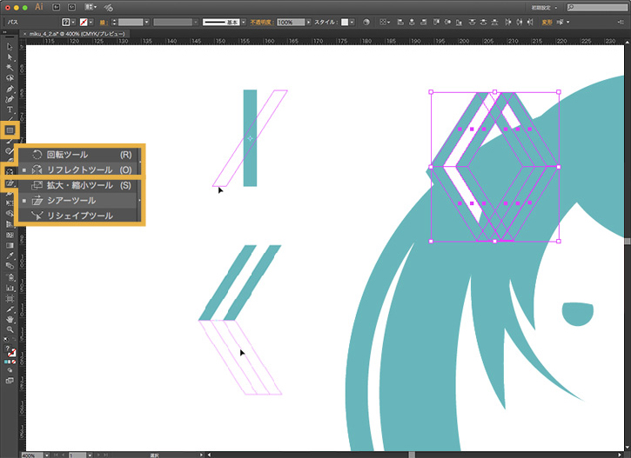The image size is (631, 458).
Task: Click the stroke weight stepper arrows
Action: pos(114,22)
